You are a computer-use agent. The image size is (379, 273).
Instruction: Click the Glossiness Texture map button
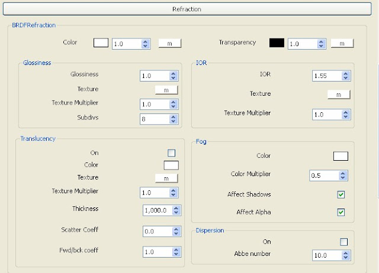[x=166, y=89]
